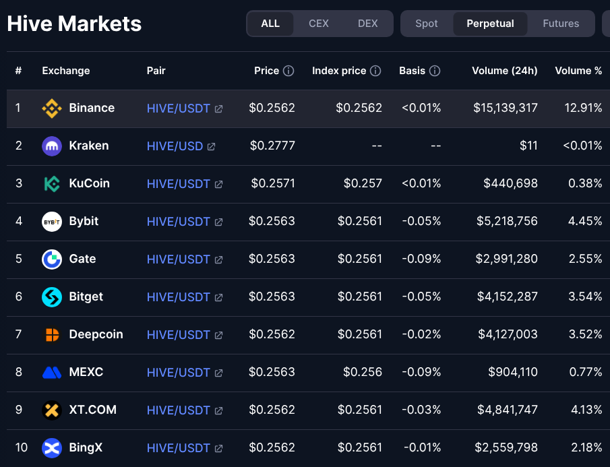Open Binance HIVE/USDT pair link

pyautogui.click(x=178, y=108)
